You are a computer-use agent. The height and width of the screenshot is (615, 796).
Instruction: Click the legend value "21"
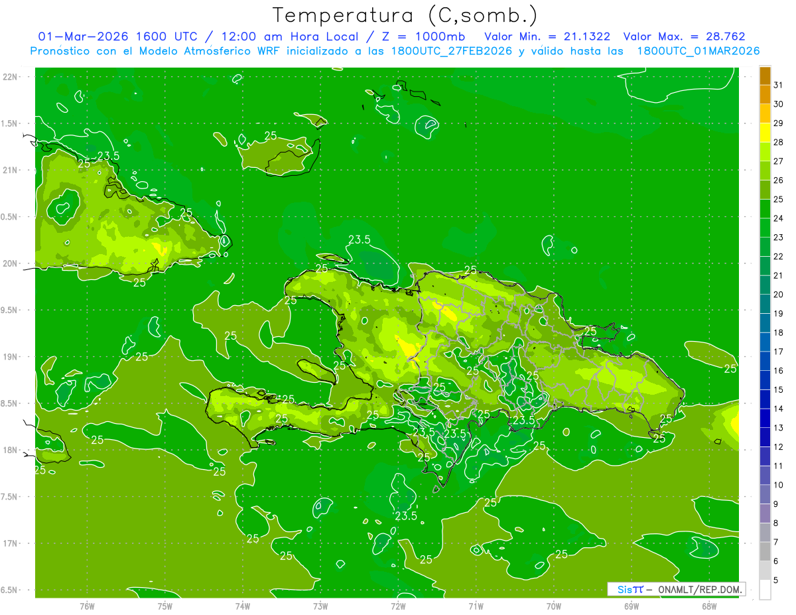tap(779, 275)
